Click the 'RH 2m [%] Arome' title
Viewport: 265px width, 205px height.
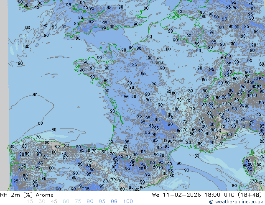[27, 195]
